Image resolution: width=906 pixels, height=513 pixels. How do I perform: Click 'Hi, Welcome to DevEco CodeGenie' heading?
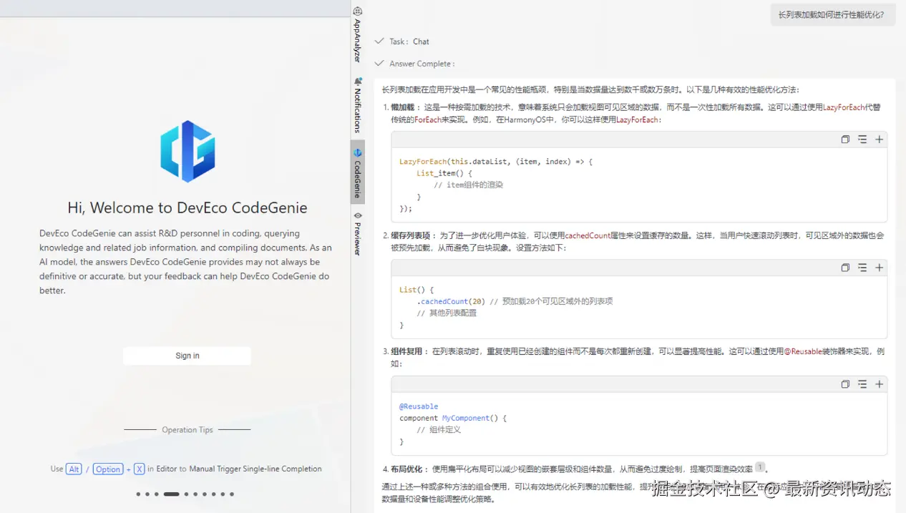point(187,208)
